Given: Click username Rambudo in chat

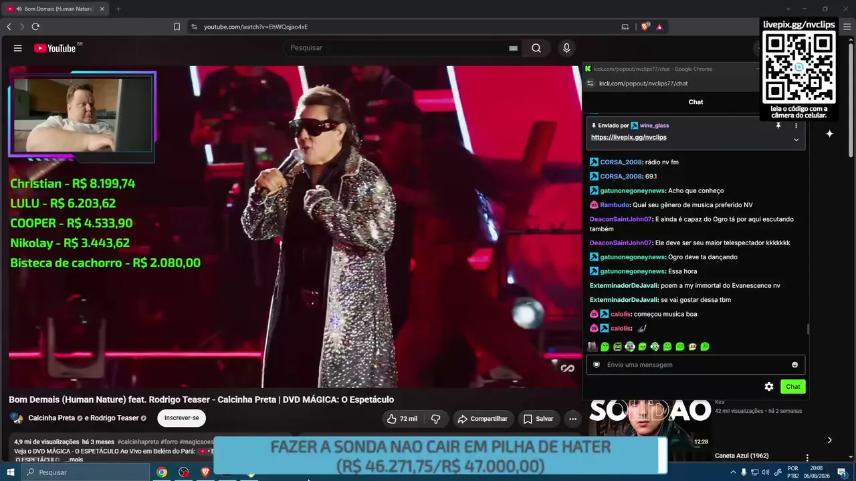Looking at the screenshot, I should coord(615,205).
